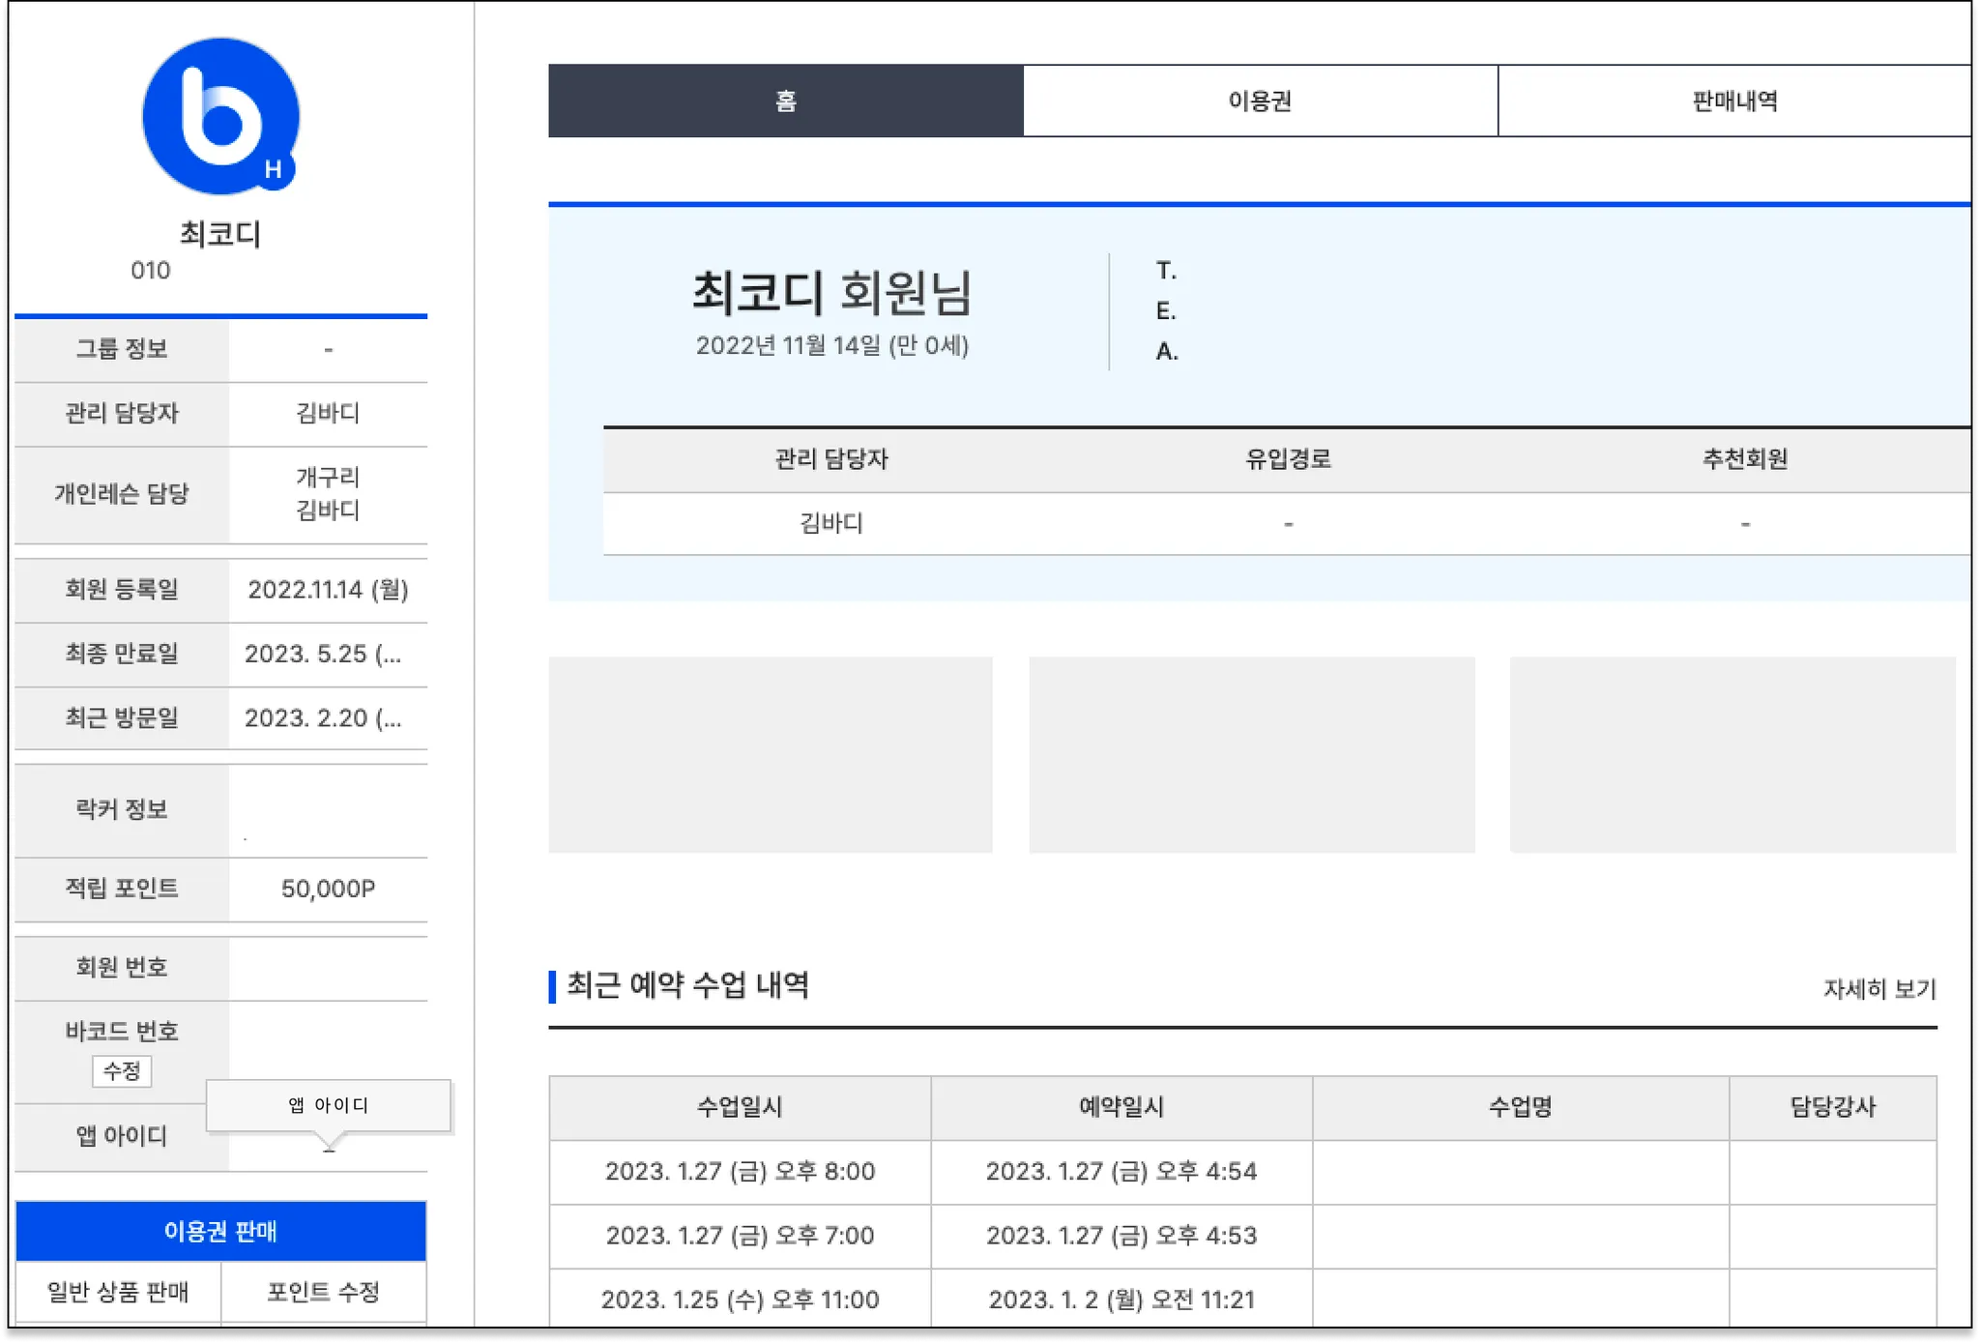This screenshot has width=1980, height=1343.
Task: Click the H badge on avatar
Action: [x=274, y=169]
